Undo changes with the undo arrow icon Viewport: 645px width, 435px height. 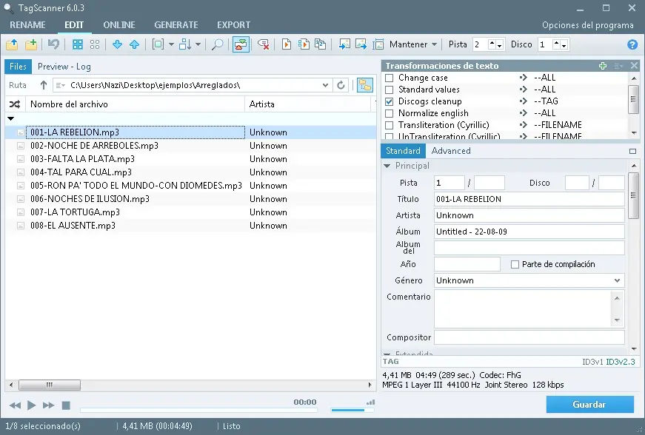coord(53,44)
